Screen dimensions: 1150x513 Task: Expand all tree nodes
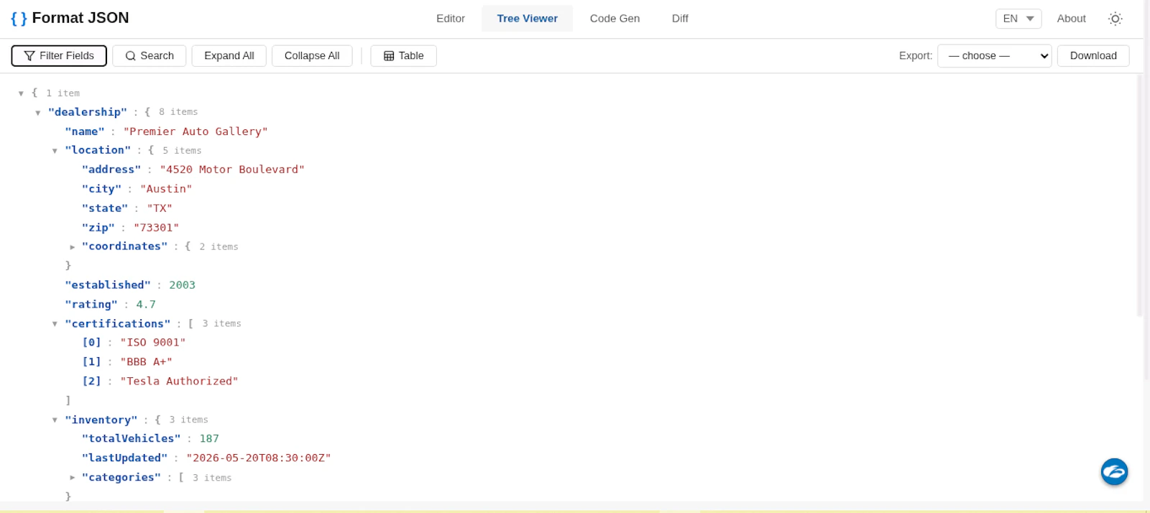tap(229, 55)
